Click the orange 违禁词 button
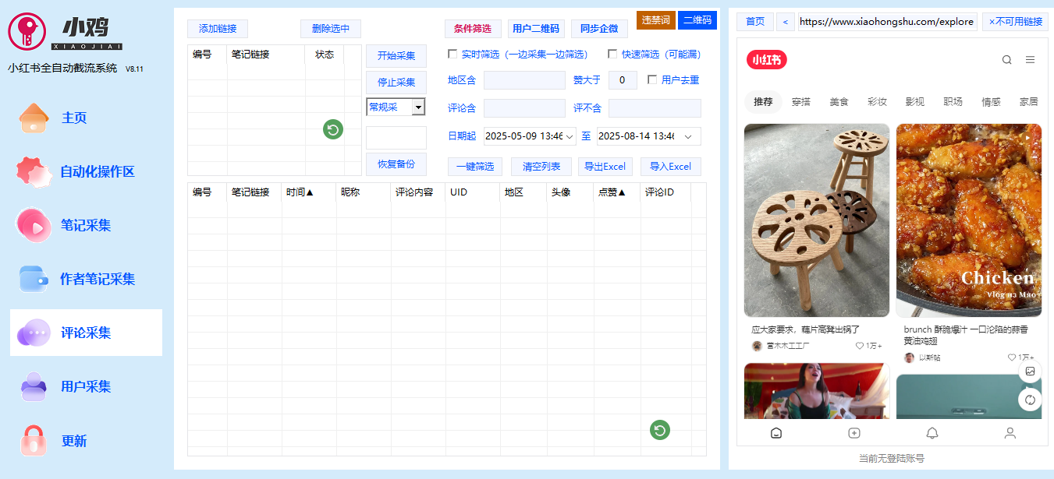Image resolution: width=1054 pixels, height=479 pixels. coord(656,20)
